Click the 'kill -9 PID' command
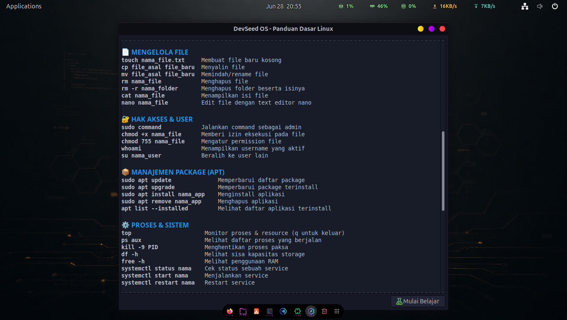 coord(140,247)
